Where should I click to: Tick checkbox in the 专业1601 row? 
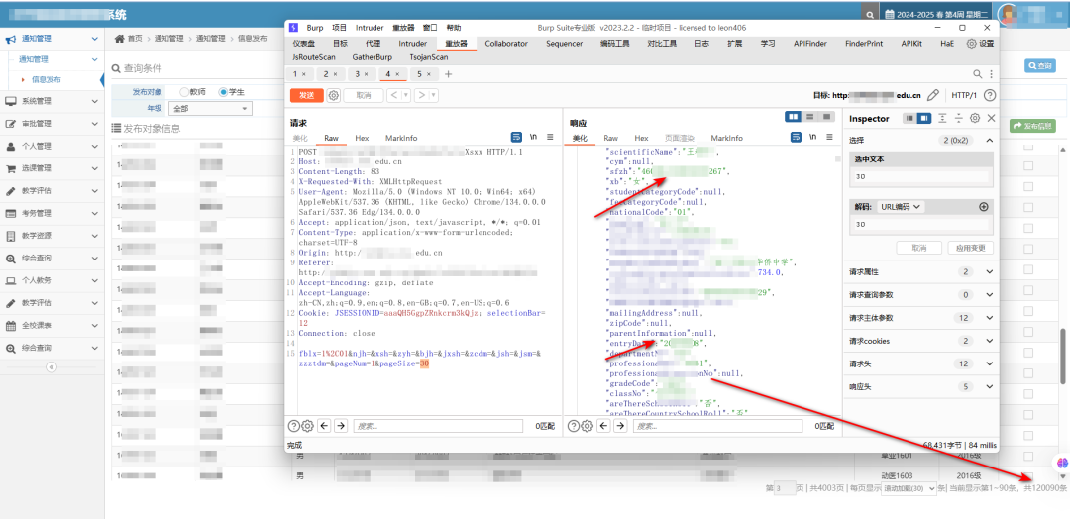(x=1028, y=456)
